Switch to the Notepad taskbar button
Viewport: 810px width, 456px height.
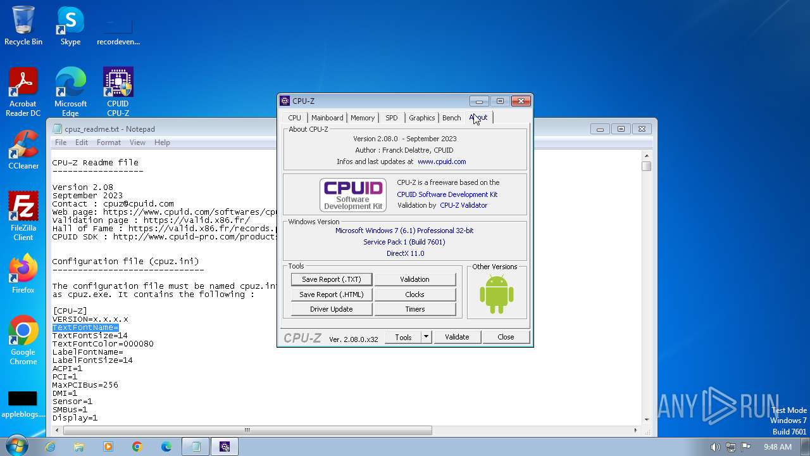coord(196,446)
